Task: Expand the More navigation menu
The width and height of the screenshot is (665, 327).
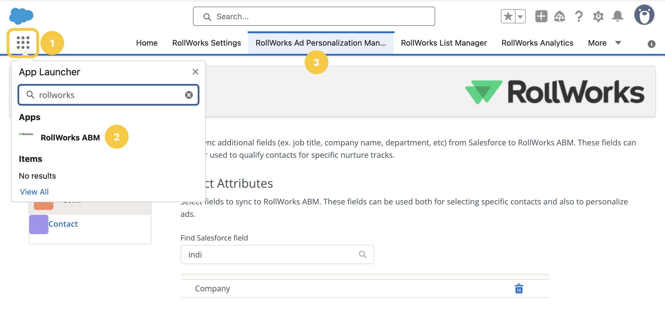Action: click(604, 43)
